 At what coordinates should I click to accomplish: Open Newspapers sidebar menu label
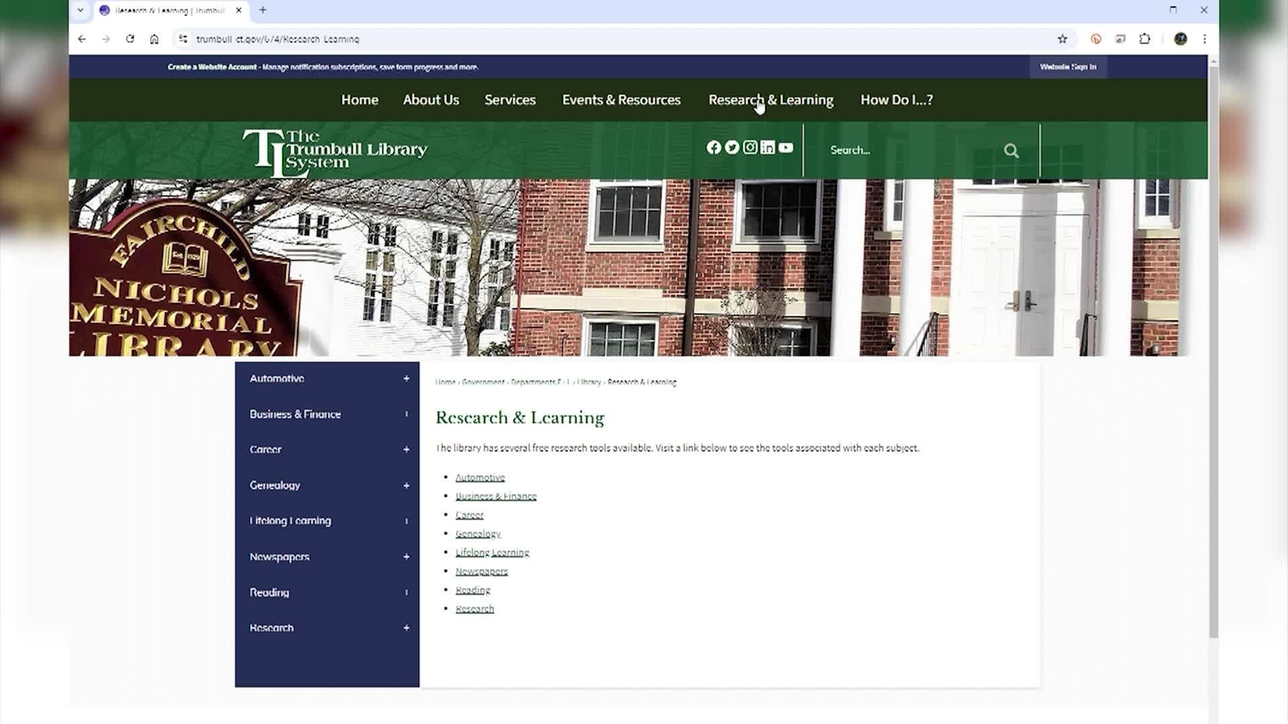pos(280,557)
